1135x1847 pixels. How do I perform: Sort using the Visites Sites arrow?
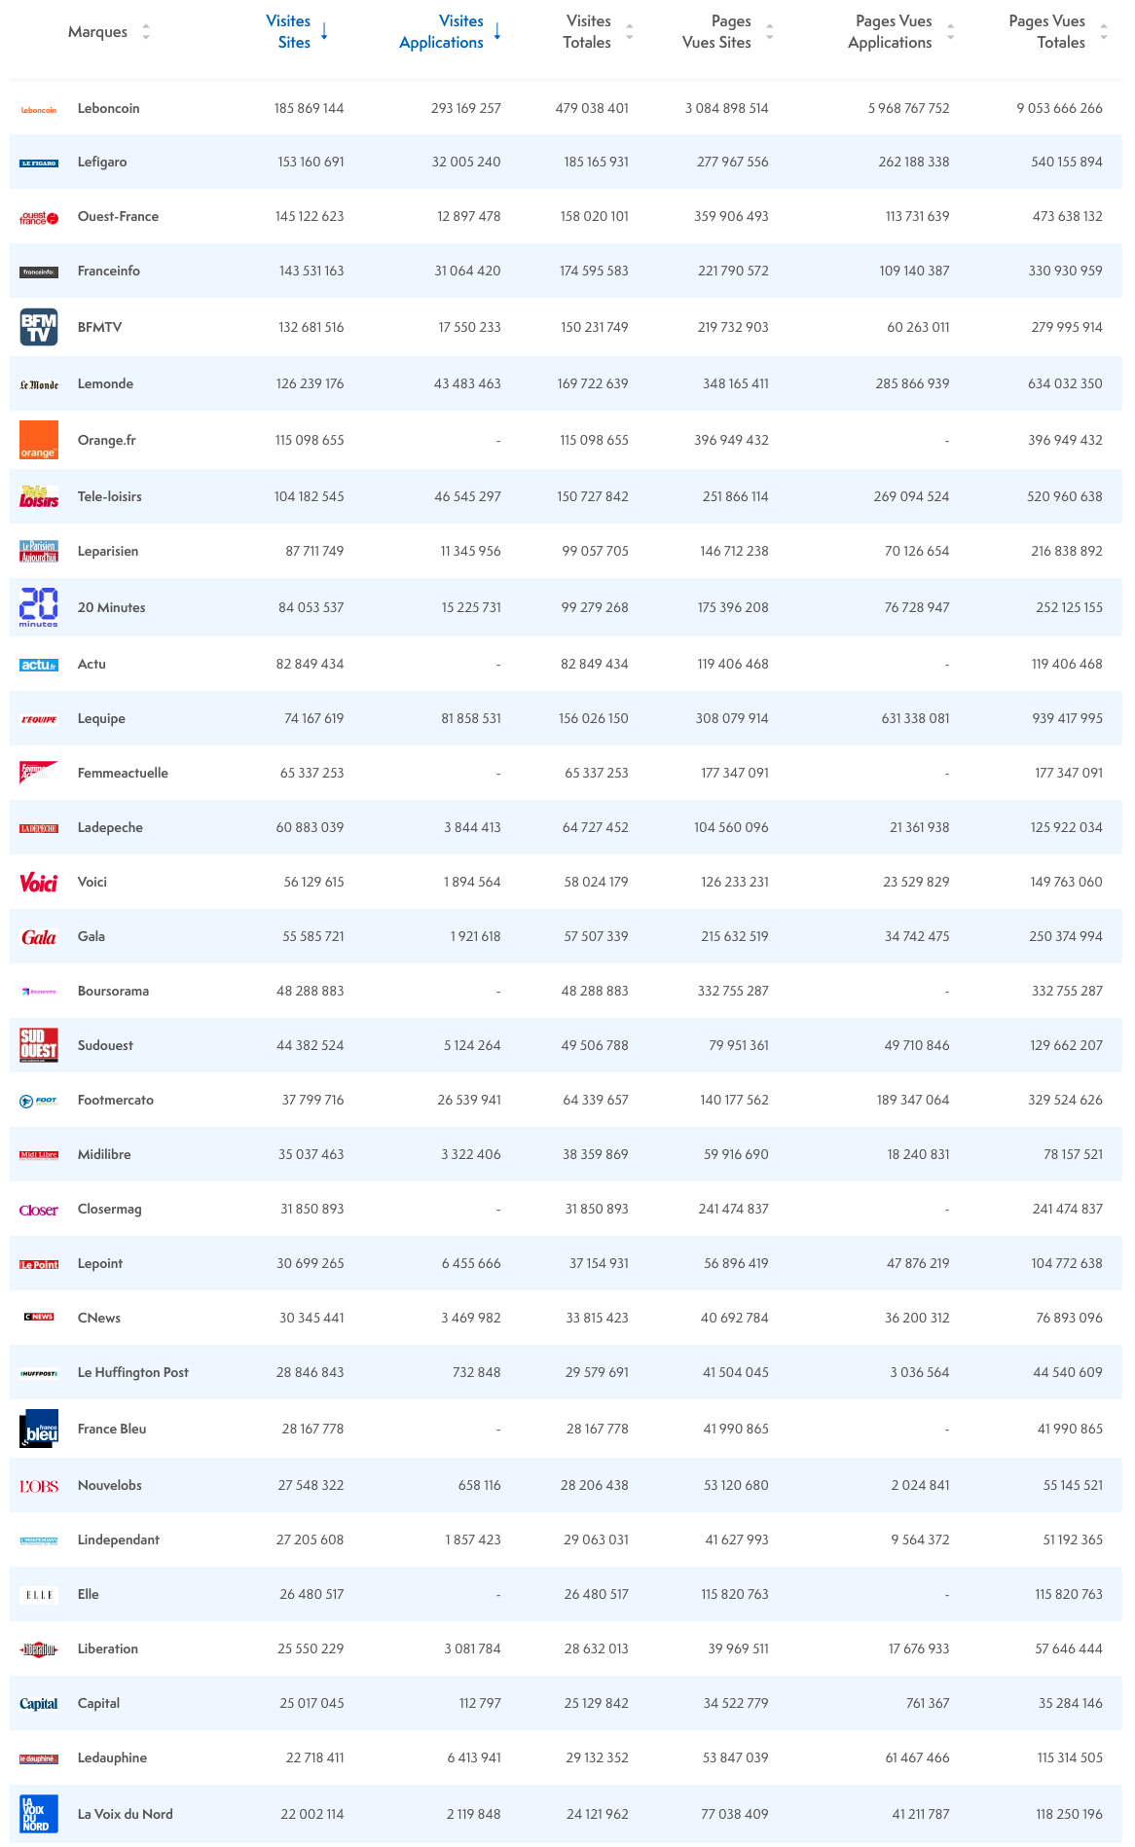tap(324, 32)
